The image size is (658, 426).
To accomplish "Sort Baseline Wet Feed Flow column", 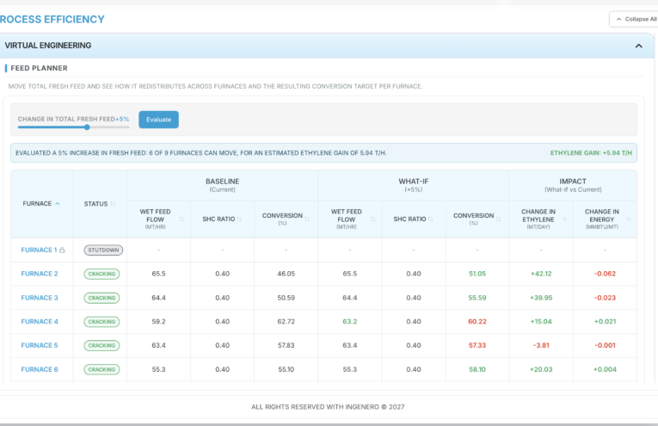I will [x=181, y=219].
